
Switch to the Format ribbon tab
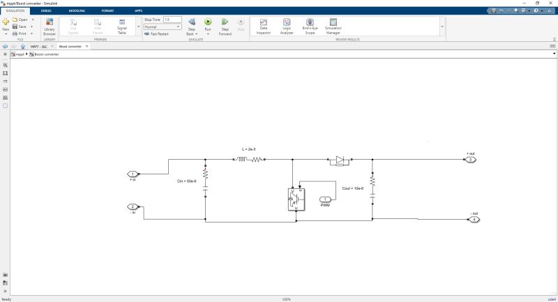(x=107, y=10)
